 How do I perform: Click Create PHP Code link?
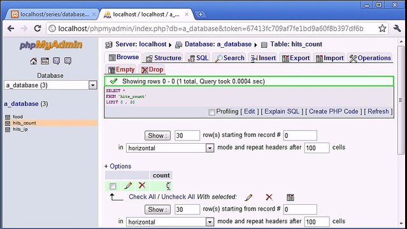click(334, 111)
